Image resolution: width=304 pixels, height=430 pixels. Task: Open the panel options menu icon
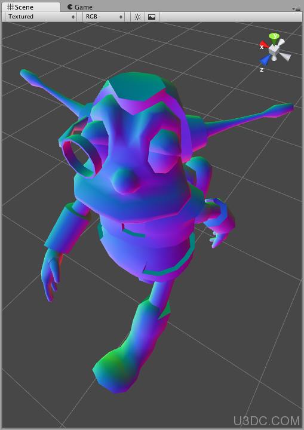[296, 9]
